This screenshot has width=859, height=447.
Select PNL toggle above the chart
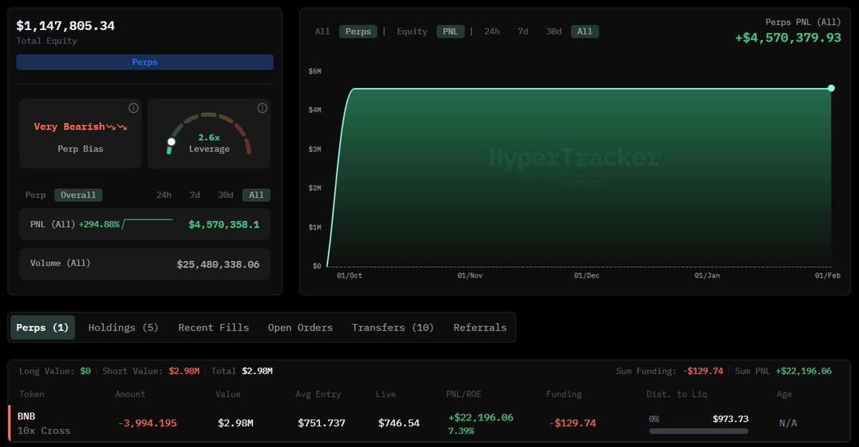450,31
